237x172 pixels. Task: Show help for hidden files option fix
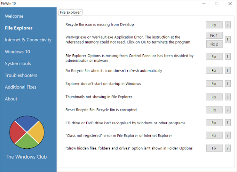coord(228,148)
